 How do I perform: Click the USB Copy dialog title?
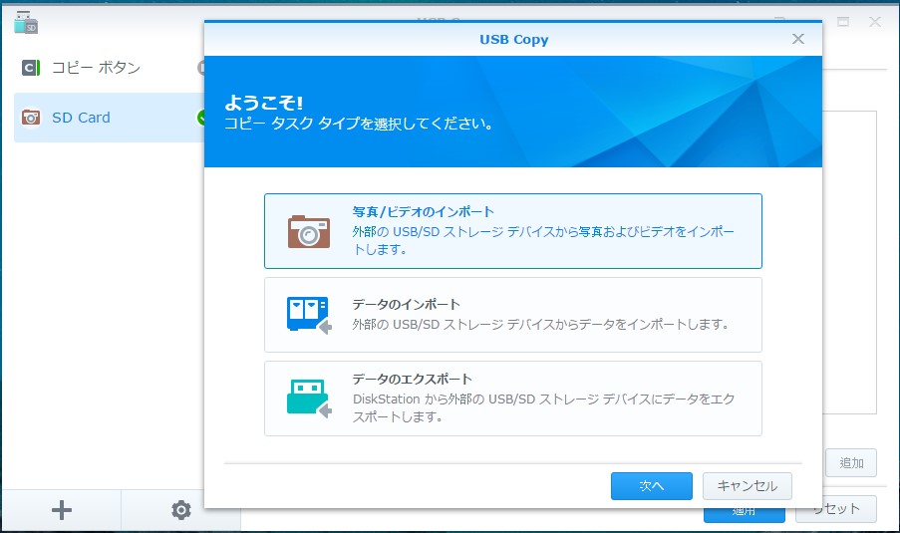(513, 40)
